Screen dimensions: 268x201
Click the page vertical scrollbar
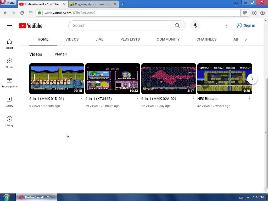click(265, 133)
